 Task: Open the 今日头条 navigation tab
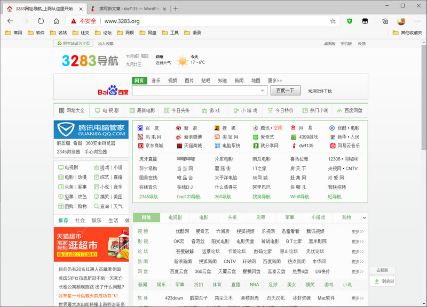click(x=177, y=110)
